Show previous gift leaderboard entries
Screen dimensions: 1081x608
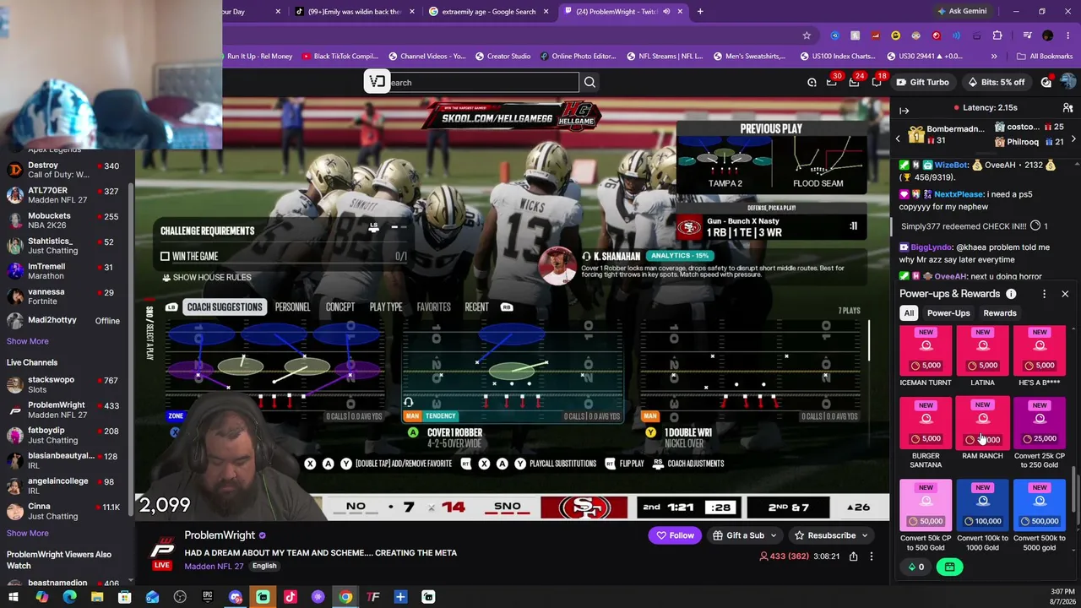click(x=898, y=138)
